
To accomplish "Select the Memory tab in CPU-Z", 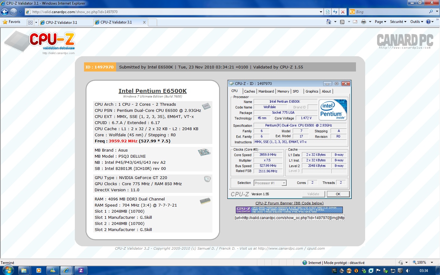I will [283, 91].
